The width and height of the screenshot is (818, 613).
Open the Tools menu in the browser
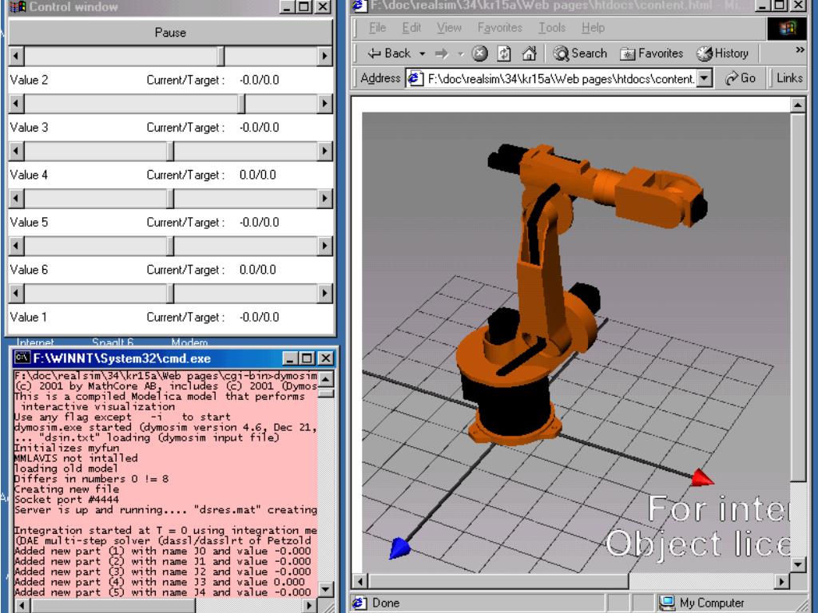(x=552, y=28)
